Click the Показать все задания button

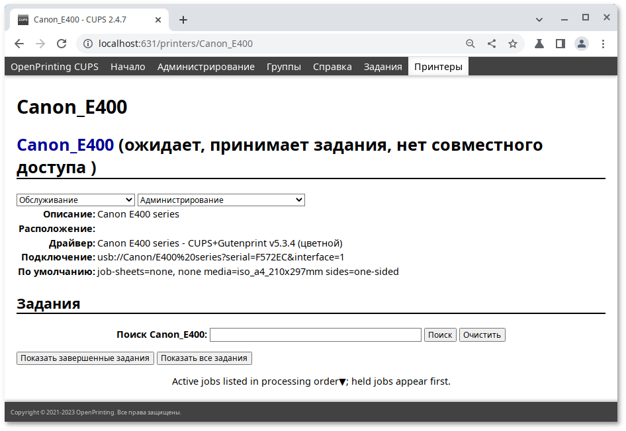[x=204, y=358]
